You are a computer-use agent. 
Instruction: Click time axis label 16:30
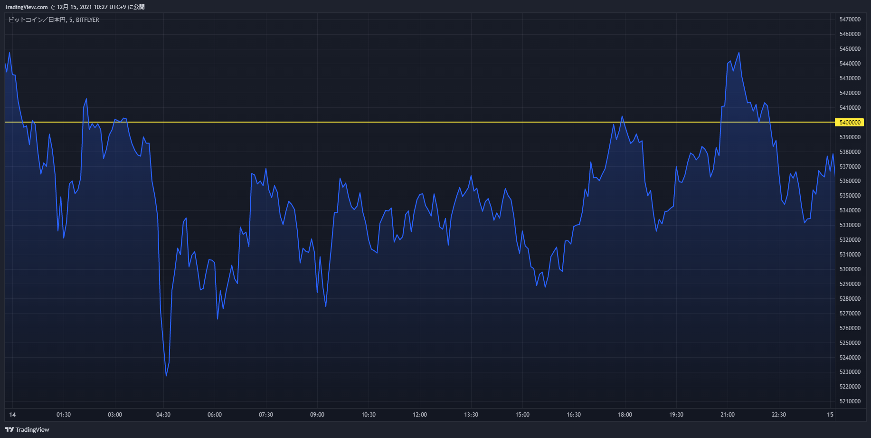tap(574, 415)
